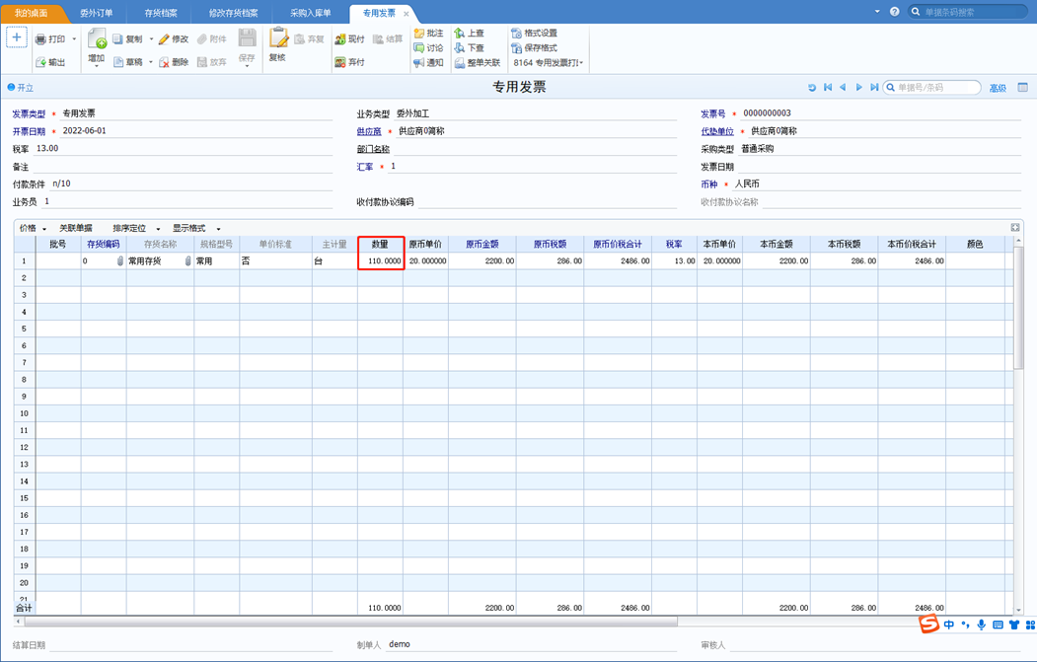Click the 讨论 discussion icon

pyautogui.click(x=419, y=47)
